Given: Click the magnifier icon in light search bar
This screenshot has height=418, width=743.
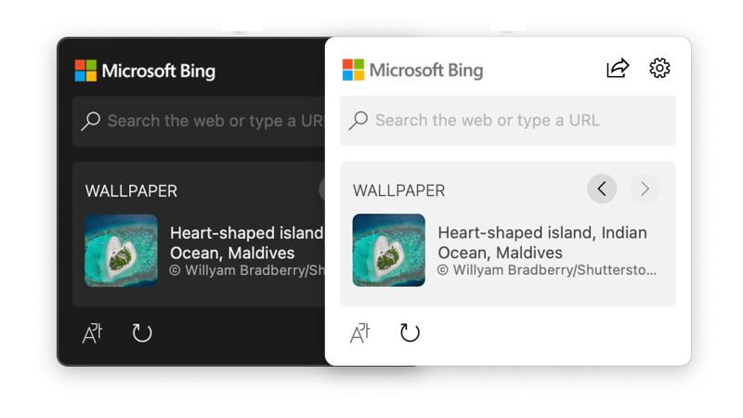Looking at the screenshot, I should (x=358, y=121).
